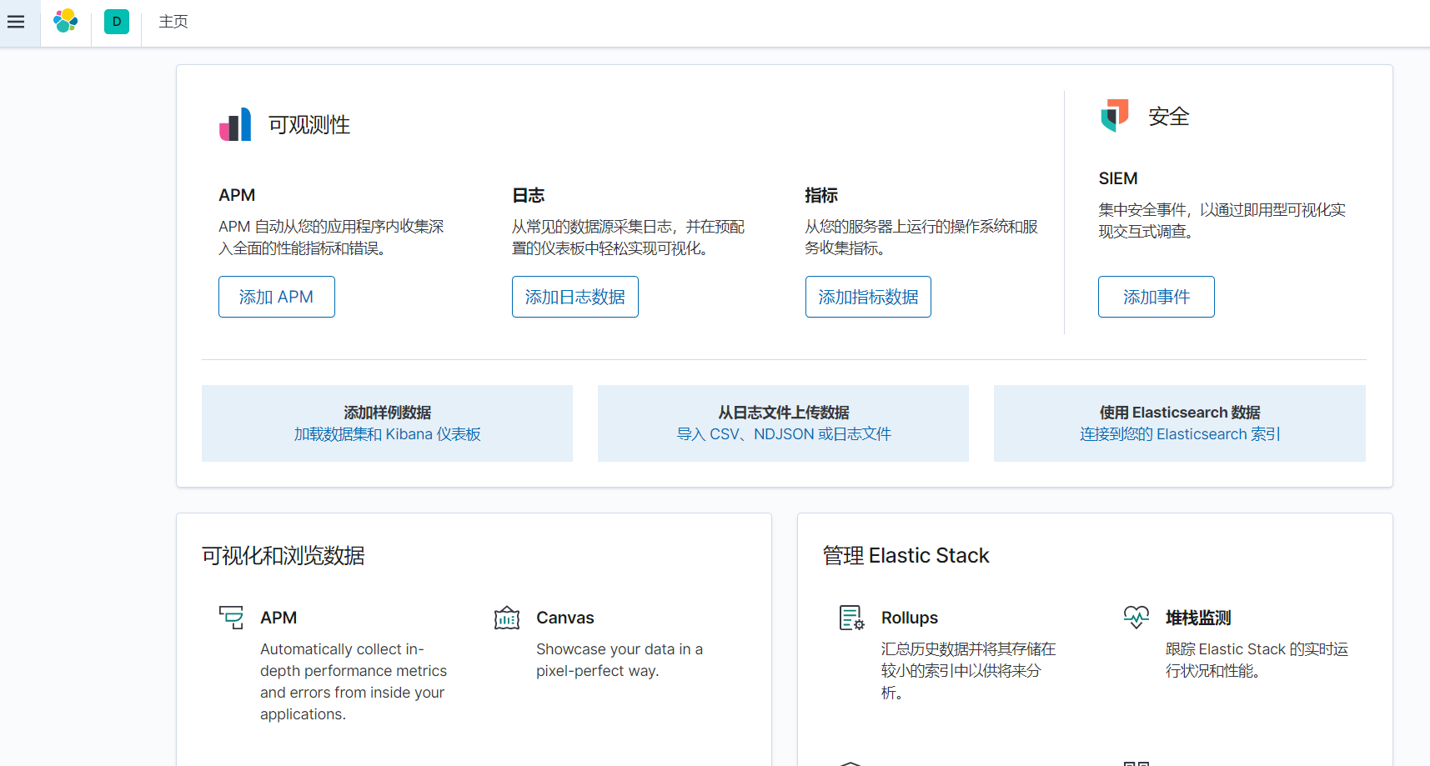1430x766 pixels.
Task: Open APM under 可视化和浏览数据
Action: coord(278,618)
